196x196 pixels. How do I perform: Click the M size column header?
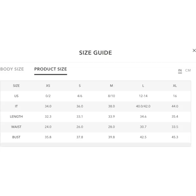(111, 86)
